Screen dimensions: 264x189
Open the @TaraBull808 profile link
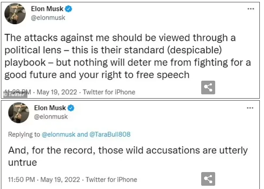click(x=109, y=134)
